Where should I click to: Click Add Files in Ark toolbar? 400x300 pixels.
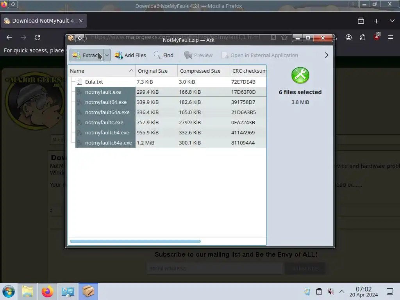click(x=130, y=55)
